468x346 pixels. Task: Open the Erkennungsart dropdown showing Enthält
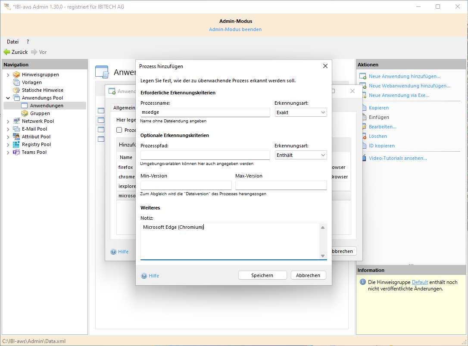[x=300, y=155]
